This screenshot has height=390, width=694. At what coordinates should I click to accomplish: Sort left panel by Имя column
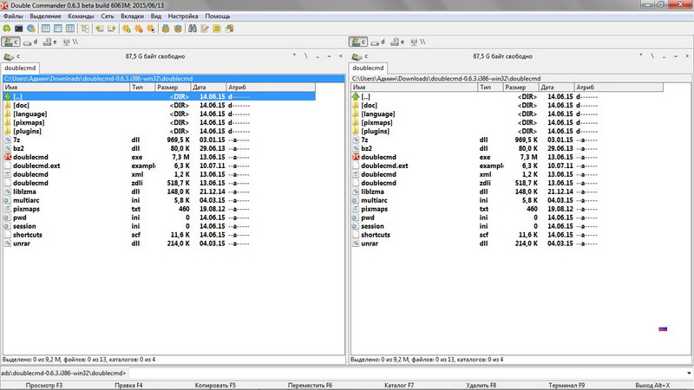pos(67,88)
